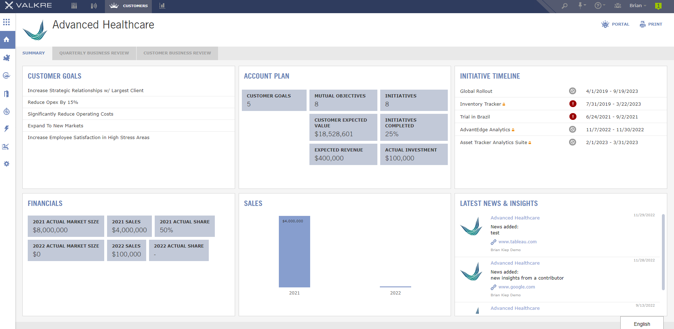Open the www.tableau.com link
The image size is (674, 329).
[518, 242]
